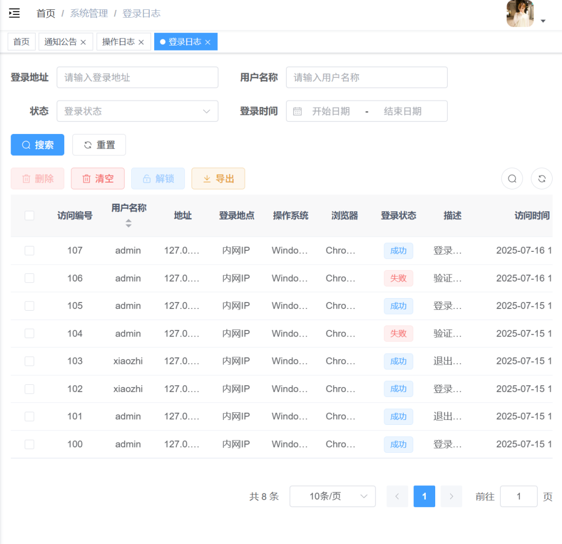Click the round search toggle icon
Viewport: 562px width, 544px height.
(512, 178)
